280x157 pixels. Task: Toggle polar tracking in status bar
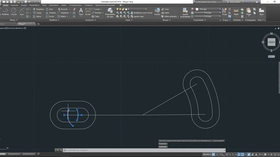[x=227, y=154]
